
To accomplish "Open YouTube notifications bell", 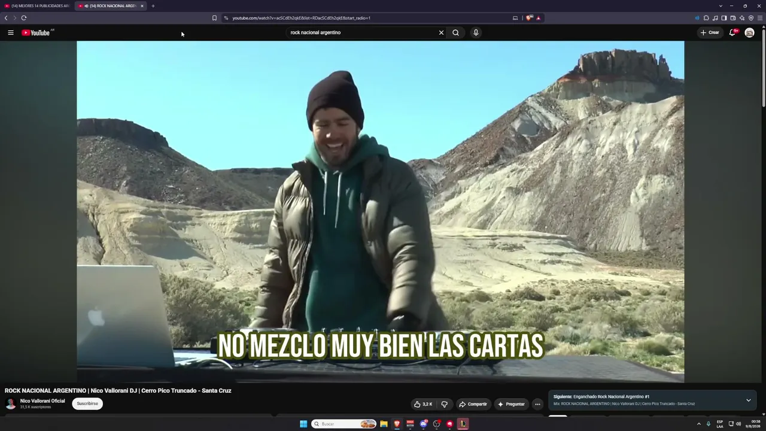I will tap(732, 32).
